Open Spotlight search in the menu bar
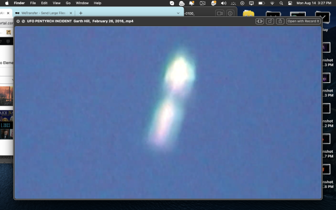This screenshot has height=210, width=336. pyautogui.click(x=281, y=3)
